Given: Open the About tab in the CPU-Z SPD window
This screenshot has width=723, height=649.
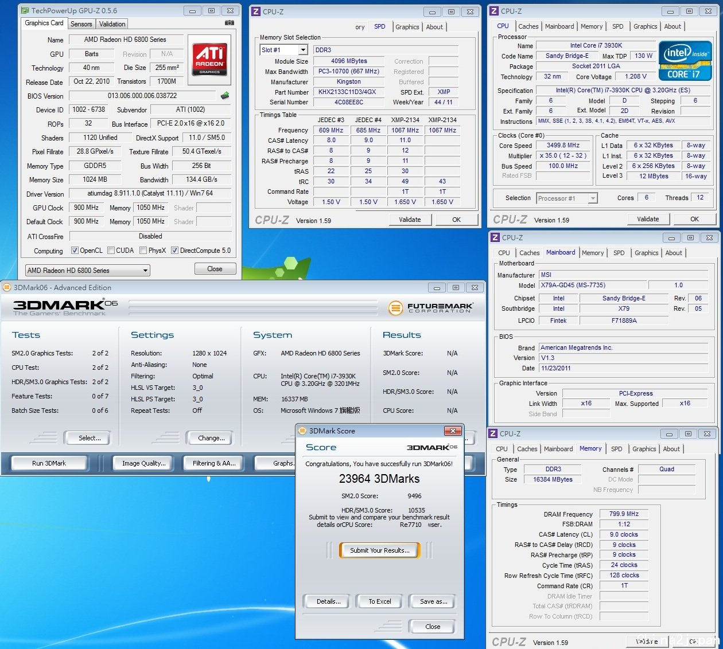Looking at the screenshot, I should (434, 27).
